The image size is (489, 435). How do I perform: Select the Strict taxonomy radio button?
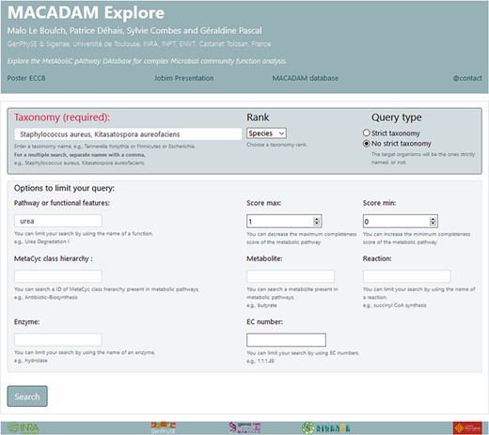[x=366, y=132]
